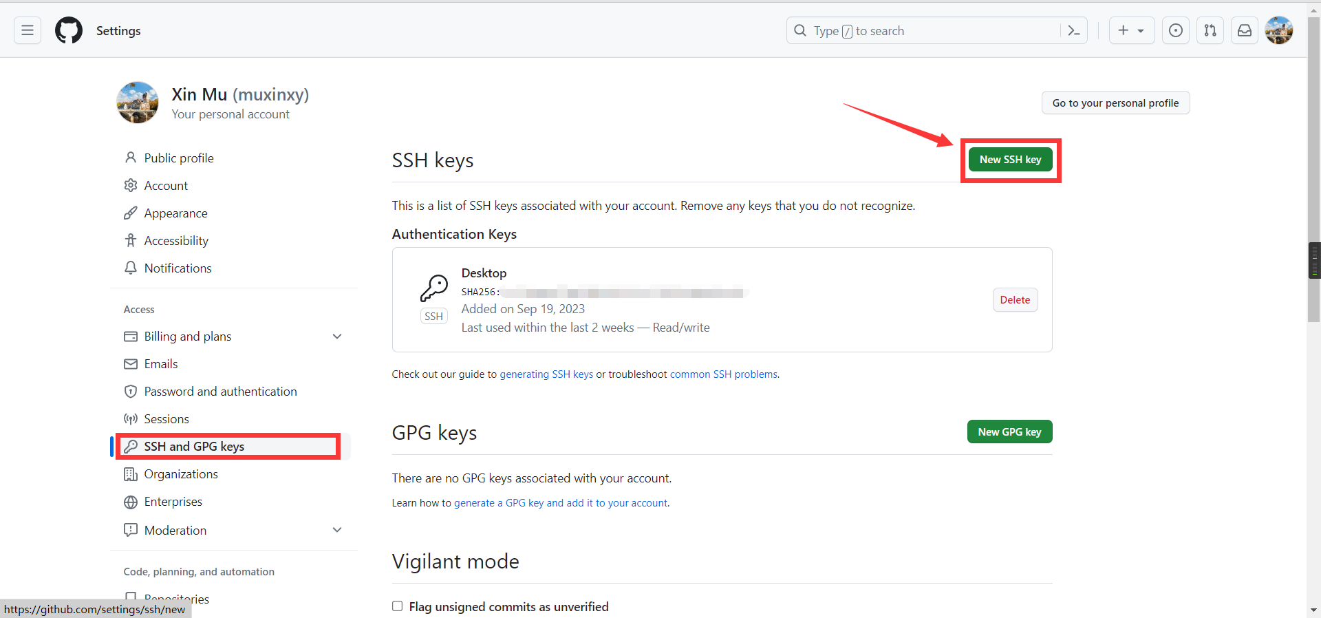This screenshot has height=618, width=1321.
Task: Click the New SSH key button
Action: (1010, 160)
